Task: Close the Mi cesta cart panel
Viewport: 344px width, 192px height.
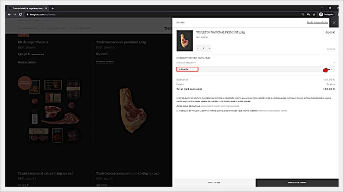Action: (x=334, y=22)
